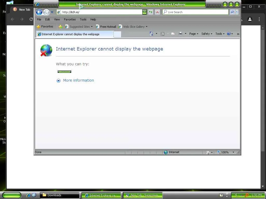Click the magnifier icon in system tray
The image size is (266, 199).
(247, 195)
